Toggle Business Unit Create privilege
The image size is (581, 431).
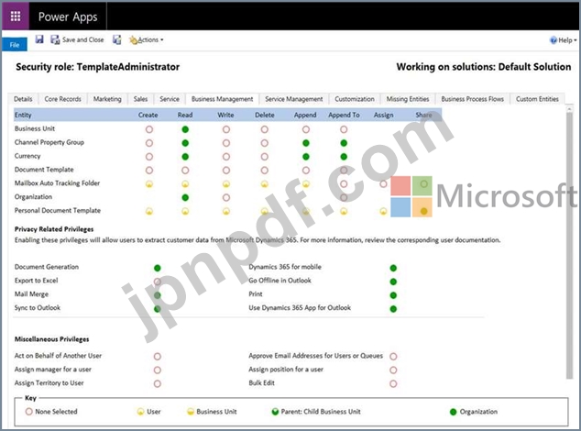tap(149, 129)
